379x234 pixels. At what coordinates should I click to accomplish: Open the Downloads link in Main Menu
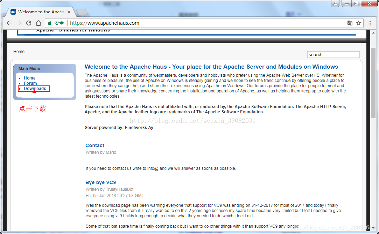coord(35,89)
